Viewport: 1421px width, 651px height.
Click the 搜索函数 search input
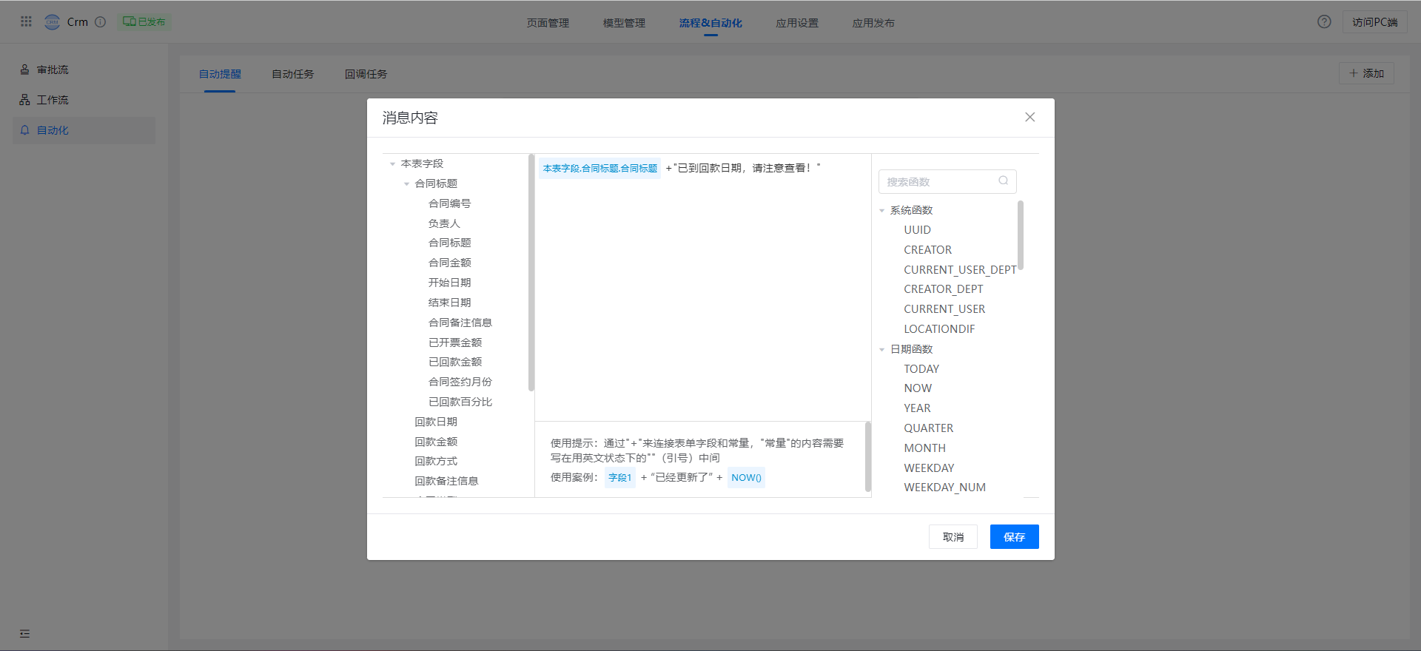pyautogui.click(x=947, y=181)
